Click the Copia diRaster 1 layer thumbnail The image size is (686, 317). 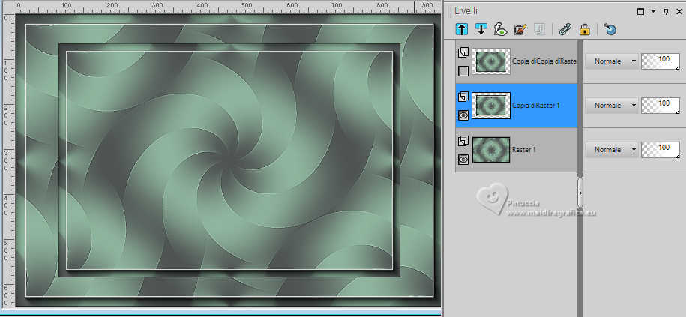pos(491,106)
